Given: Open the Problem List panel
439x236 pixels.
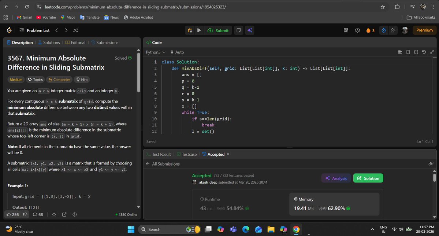Looking at the screenshot, I should 34,30.
